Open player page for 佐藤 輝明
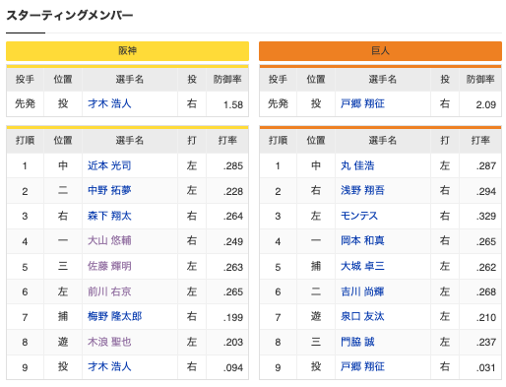 click(x=109, y=266)
